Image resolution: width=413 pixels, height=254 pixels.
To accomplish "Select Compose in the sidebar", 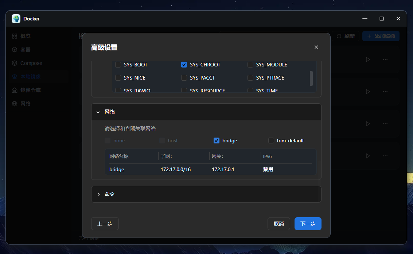I will click(31, 63).
